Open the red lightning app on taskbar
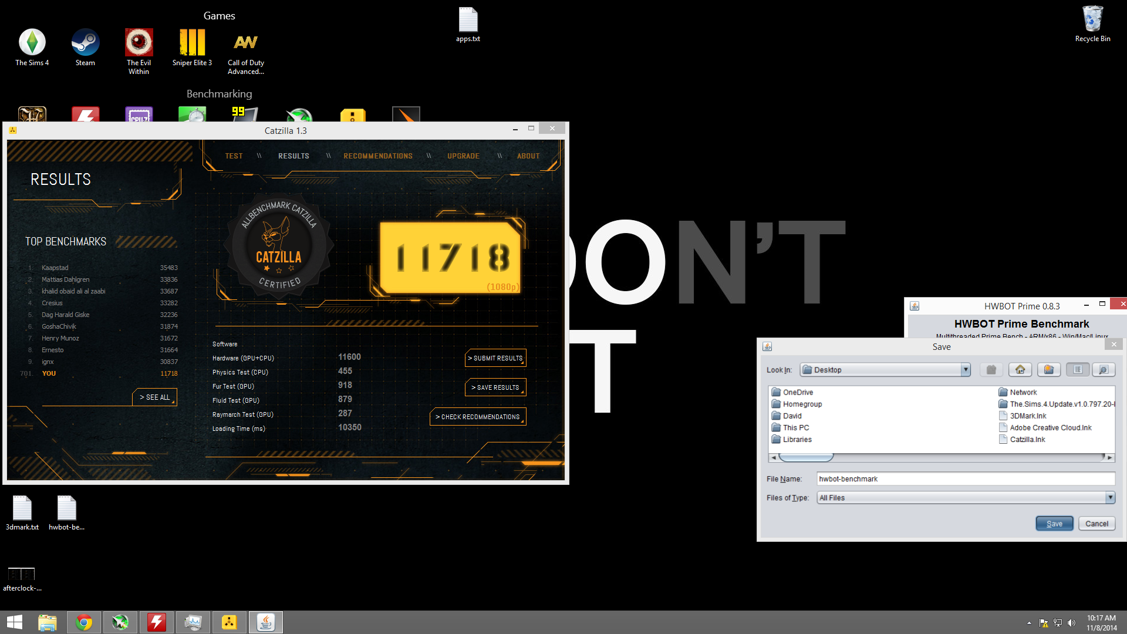Image resolution: width=1127 pixels, height=634 pixels. click(x=157, y=622)
